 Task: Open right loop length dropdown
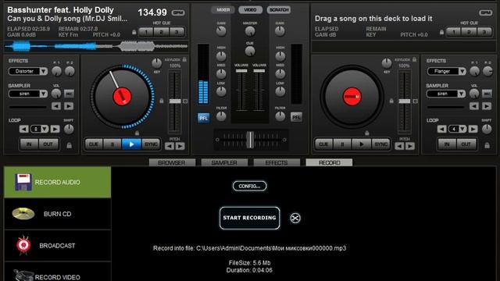pyautogui.click(x=462, y=129)
